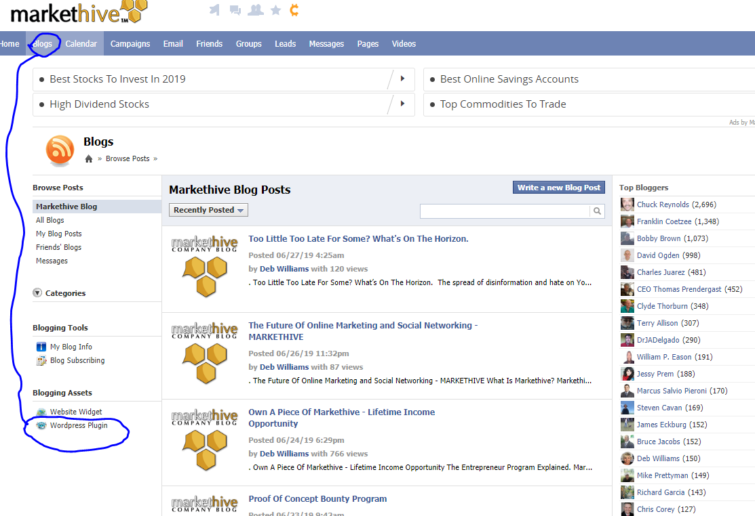This screenshot has width=755, height=516.
Task: Open Messages link in Browse Posts sidebar
Action: point(52,261)
